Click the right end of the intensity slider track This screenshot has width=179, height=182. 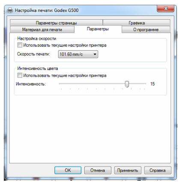(x=145, y=84)
